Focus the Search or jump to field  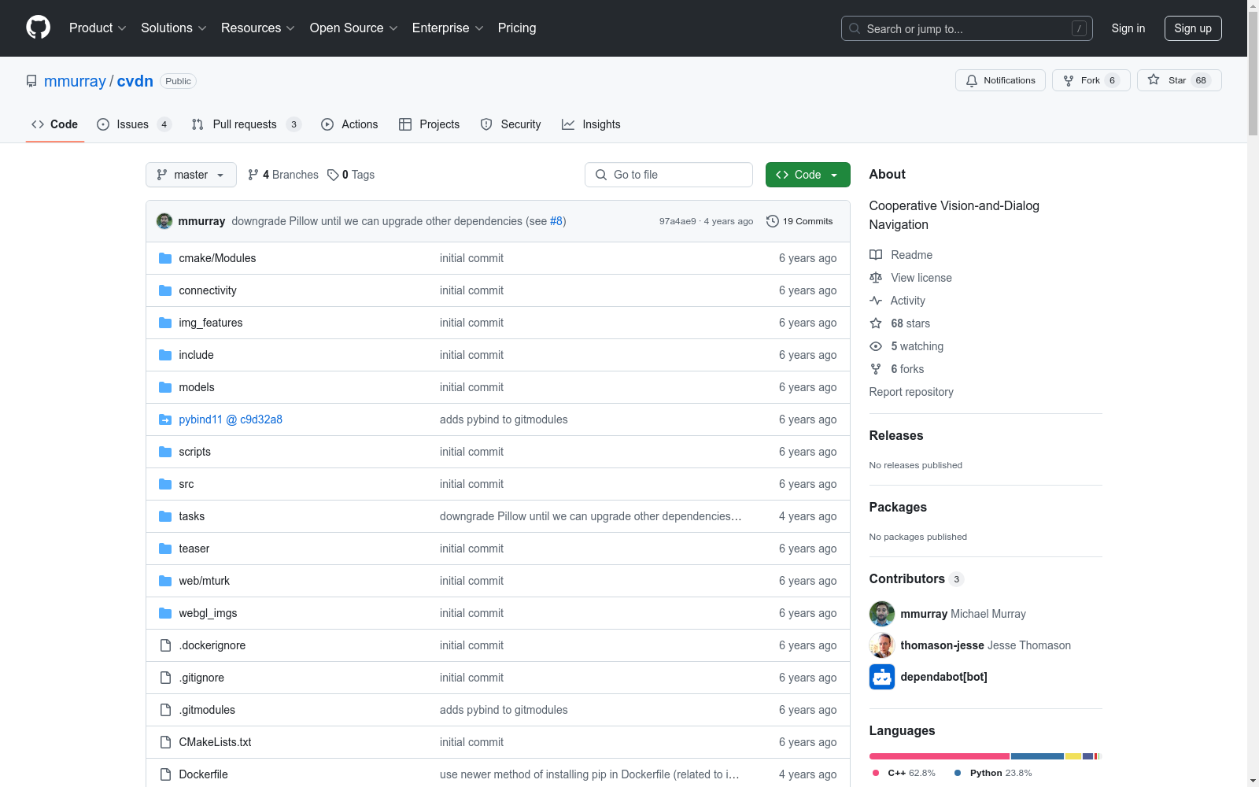coord(967,28)
